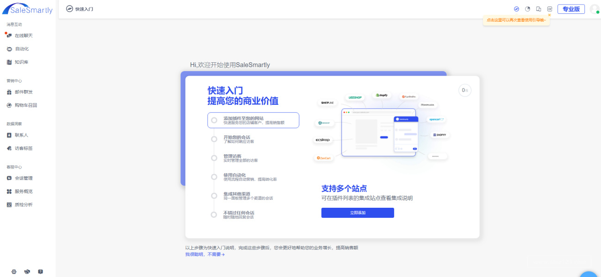Click the 数据洞察 section label
The image size is (601, 277).
tap(14, 124)
